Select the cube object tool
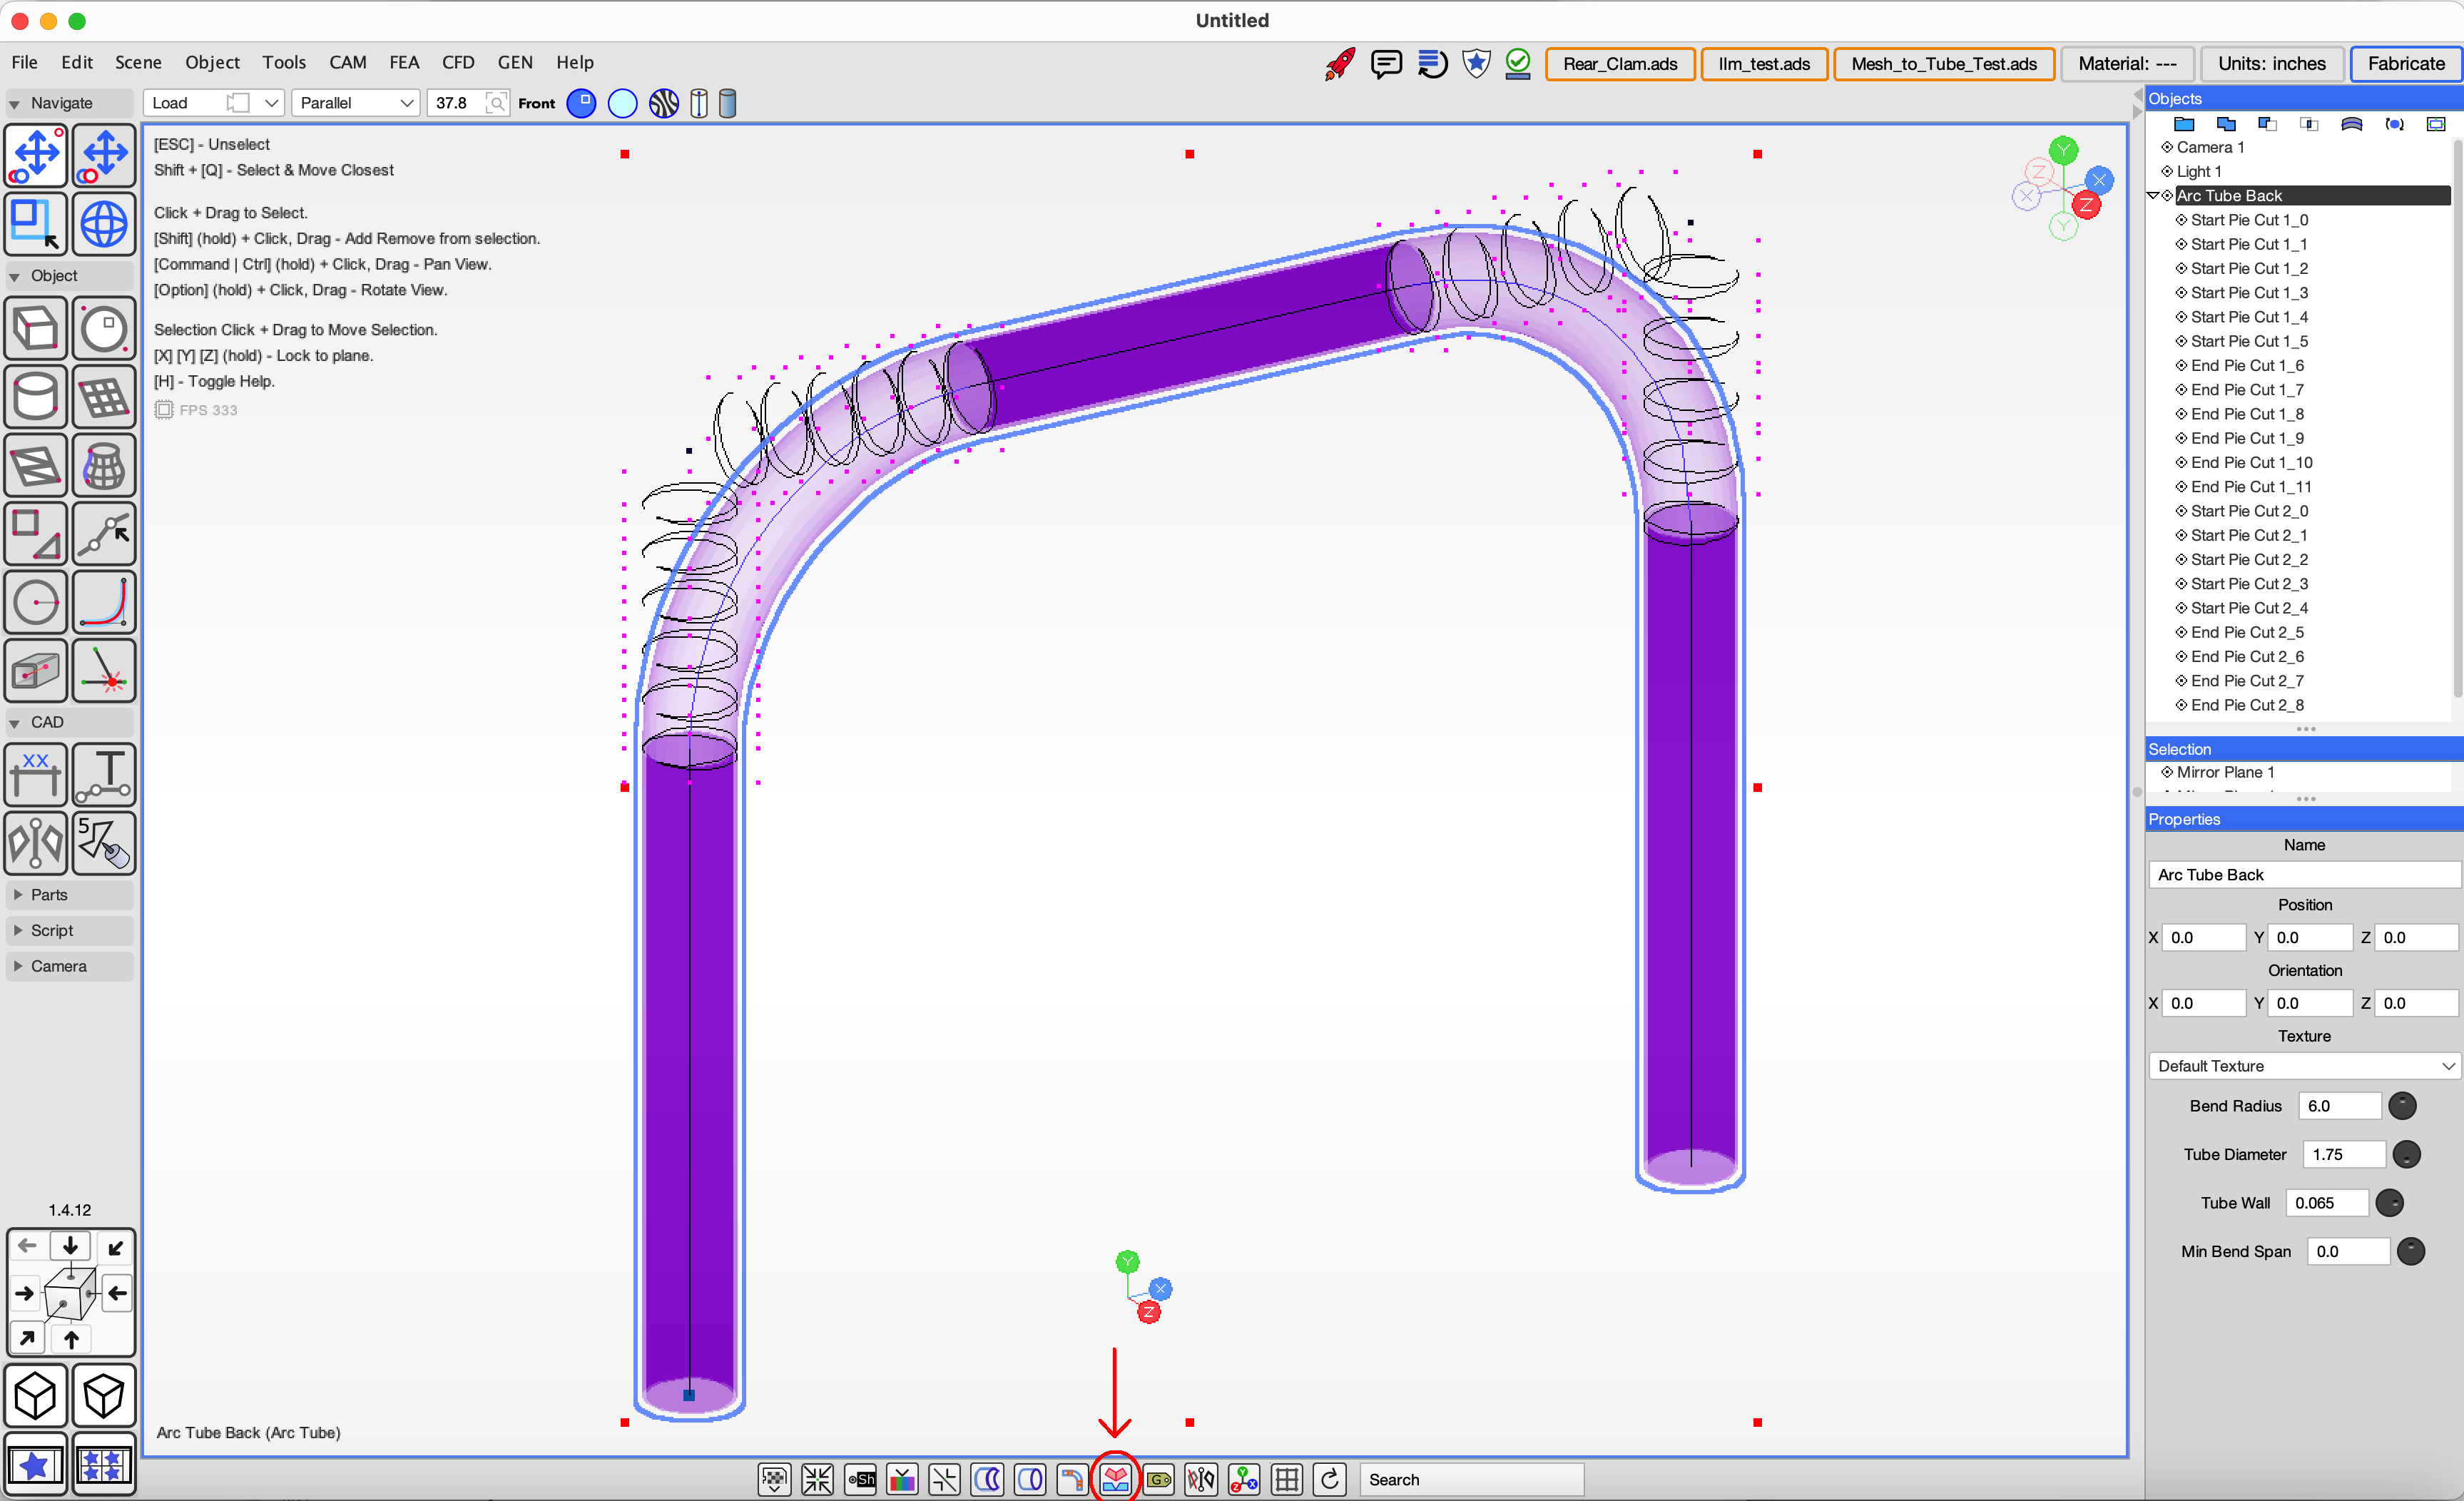The width and height of the screenshot is (2464, 1501). pos(36,328)
